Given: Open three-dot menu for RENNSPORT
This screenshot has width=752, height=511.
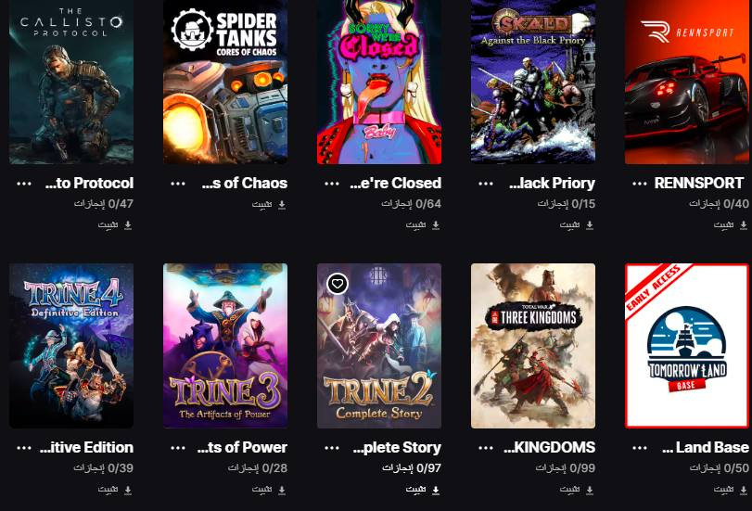Looking at the screenshot, I should tap(640, 184).
